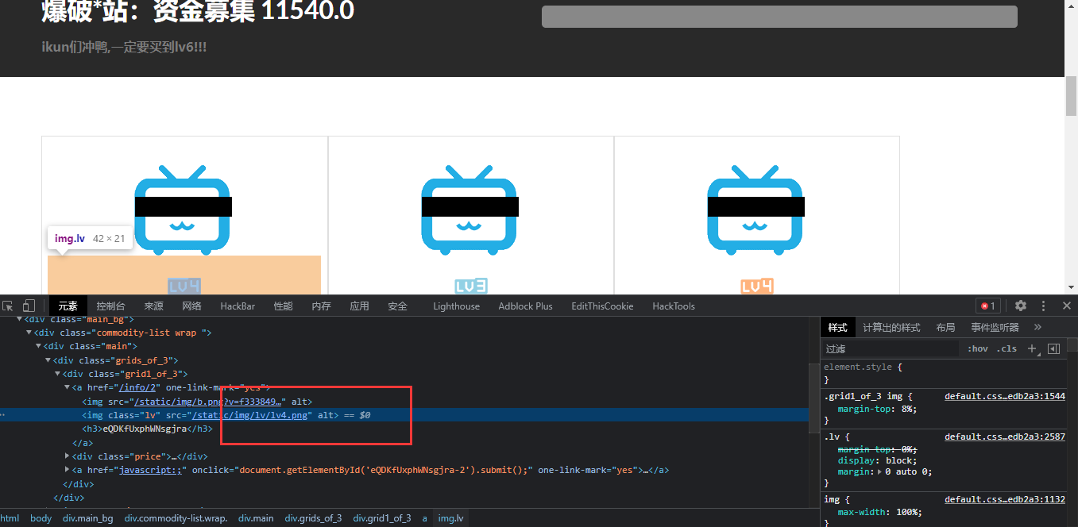The height and width of the screenshot is (527, 1078).
Task: Open the EditThisCookie tab
Action: tap(603, 306)
